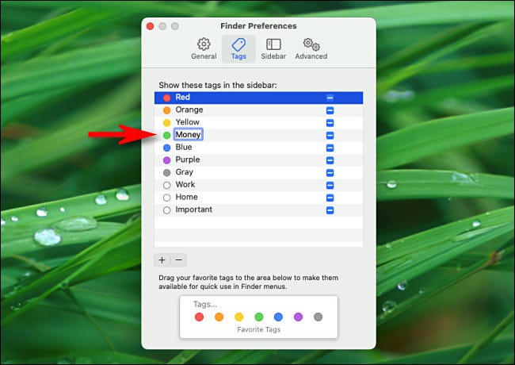515x365 pixels.
Task: Open the General preferences tab
Action: pyautogui.click(x=204, y=48)
